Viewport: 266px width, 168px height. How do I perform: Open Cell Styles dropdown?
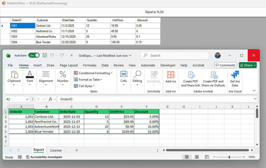pyautogui.click(x=84, y=86)
